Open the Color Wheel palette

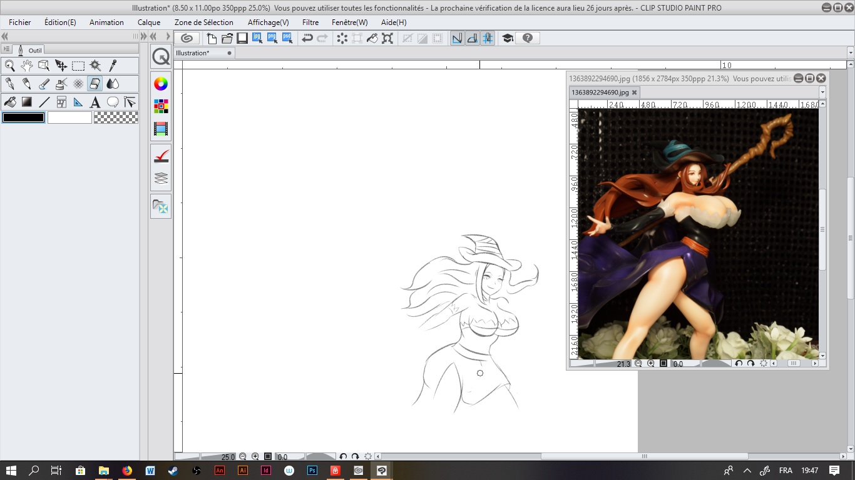click(161, 84)
